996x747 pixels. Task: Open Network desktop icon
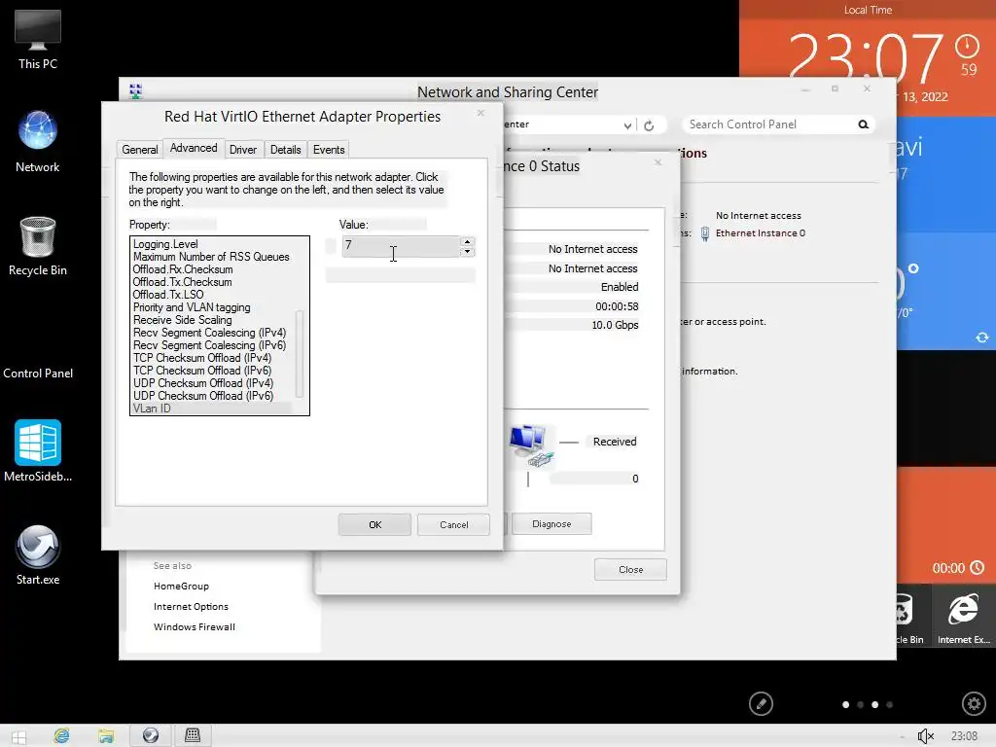(x=38, y=141)
